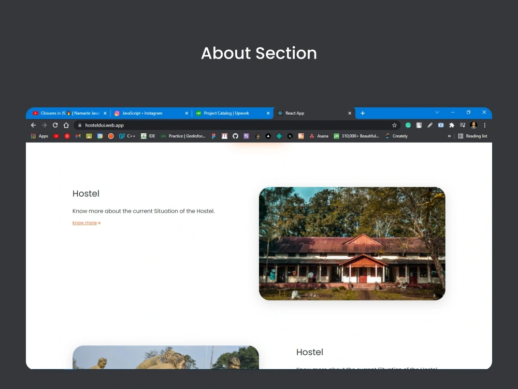The image size is (518, 389).
Task: Open the media control music-list icon
Action: click(x=463, y=125)
